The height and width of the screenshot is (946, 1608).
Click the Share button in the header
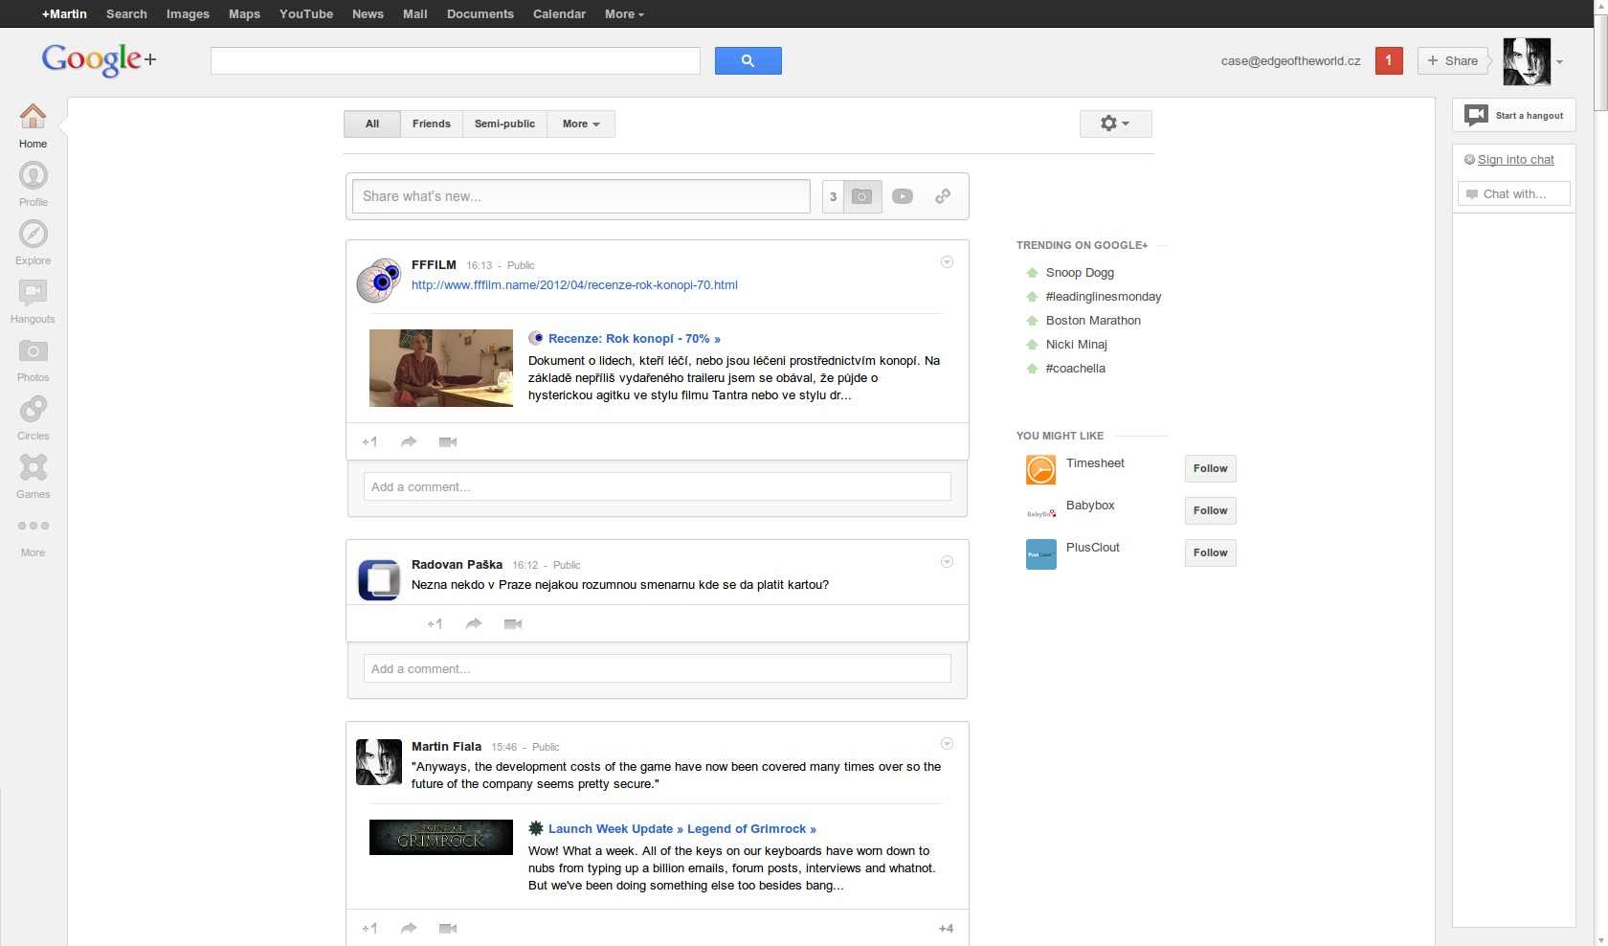1453,60
